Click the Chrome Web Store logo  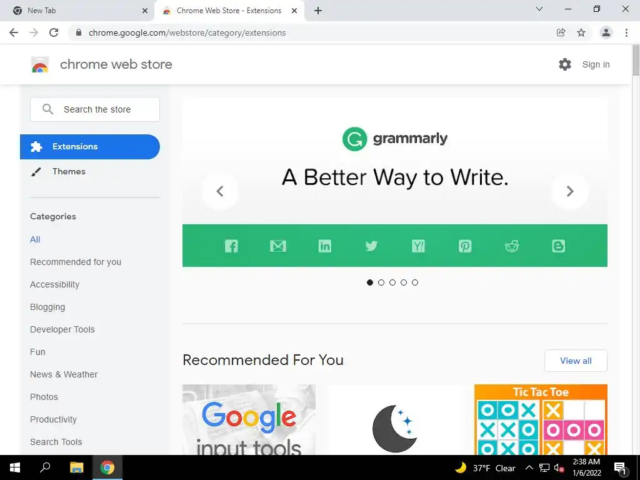39,64
